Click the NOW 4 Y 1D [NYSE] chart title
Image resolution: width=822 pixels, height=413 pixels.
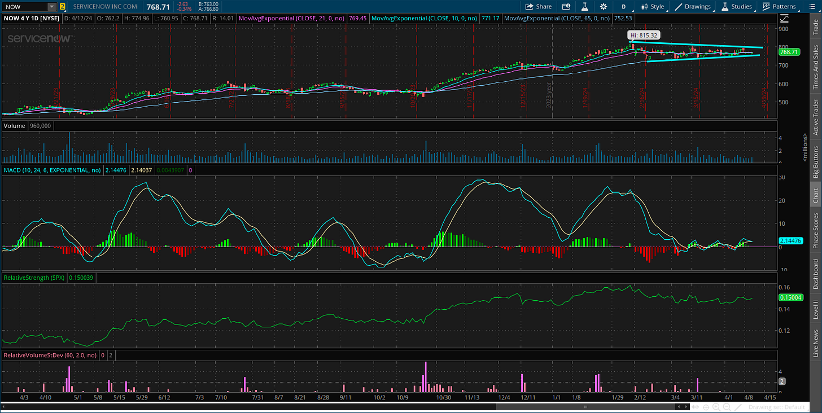click(32, 18)
